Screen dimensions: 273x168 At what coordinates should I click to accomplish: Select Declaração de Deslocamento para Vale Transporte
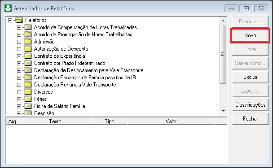pos(88,70)
